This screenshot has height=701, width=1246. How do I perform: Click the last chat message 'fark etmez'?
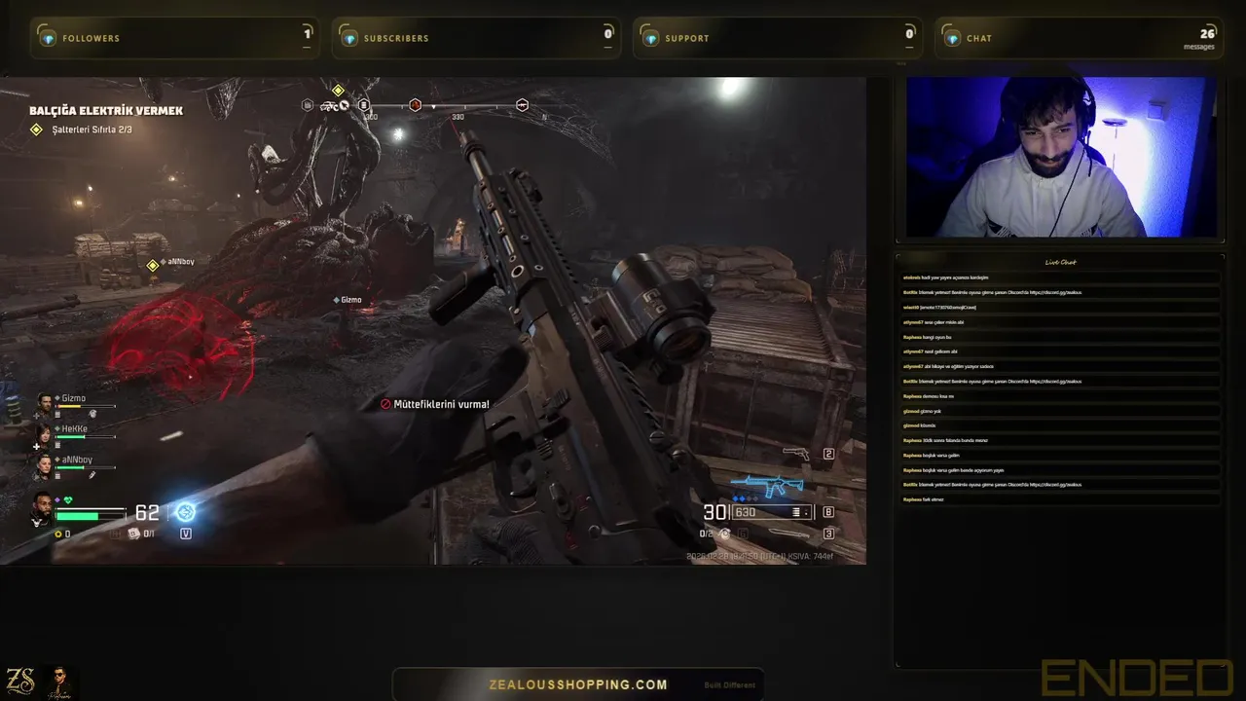pos(933,499)
